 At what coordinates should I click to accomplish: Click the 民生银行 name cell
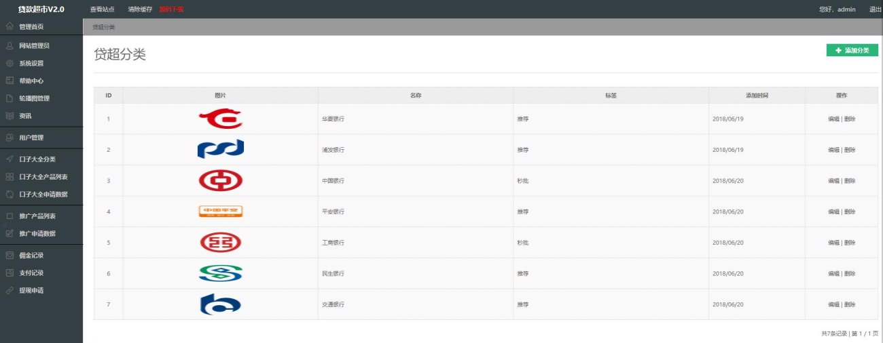[415, 274]
